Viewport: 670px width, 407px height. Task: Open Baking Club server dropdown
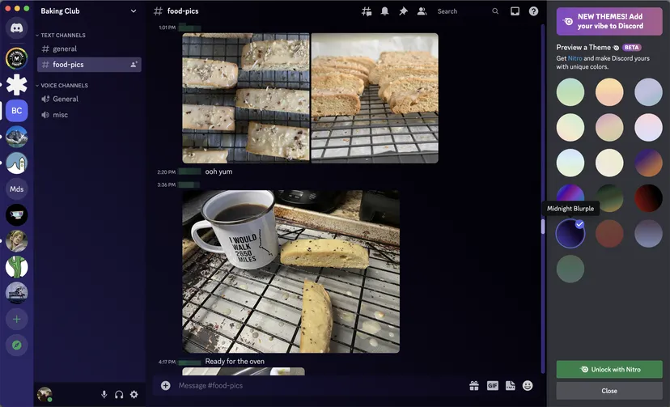coord(134,11)
